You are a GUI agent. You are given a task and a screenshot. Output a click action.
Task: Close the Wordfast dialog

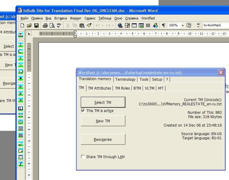[x=221, y=73]
